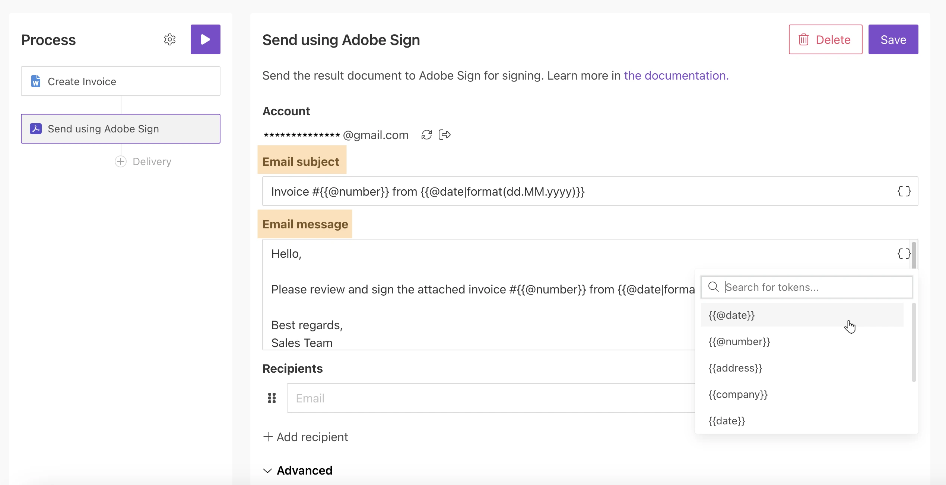
Task: Sign out of the gmail account
Action: coord(445,135)
